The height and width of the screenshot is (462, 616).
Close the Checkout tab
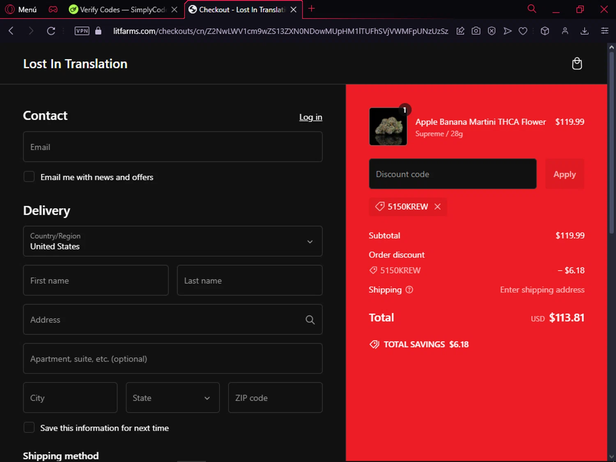pyautogui.click(x=294, y=9)
